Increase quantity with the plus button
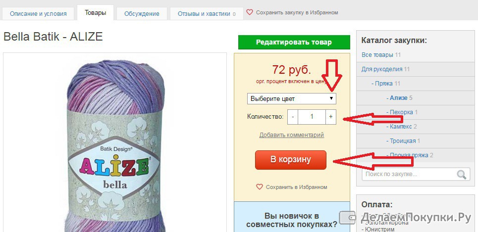 [331, 117]
